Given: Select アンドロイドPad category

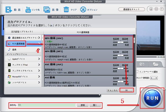Looking at the screenshot, I should coord(23,65).
